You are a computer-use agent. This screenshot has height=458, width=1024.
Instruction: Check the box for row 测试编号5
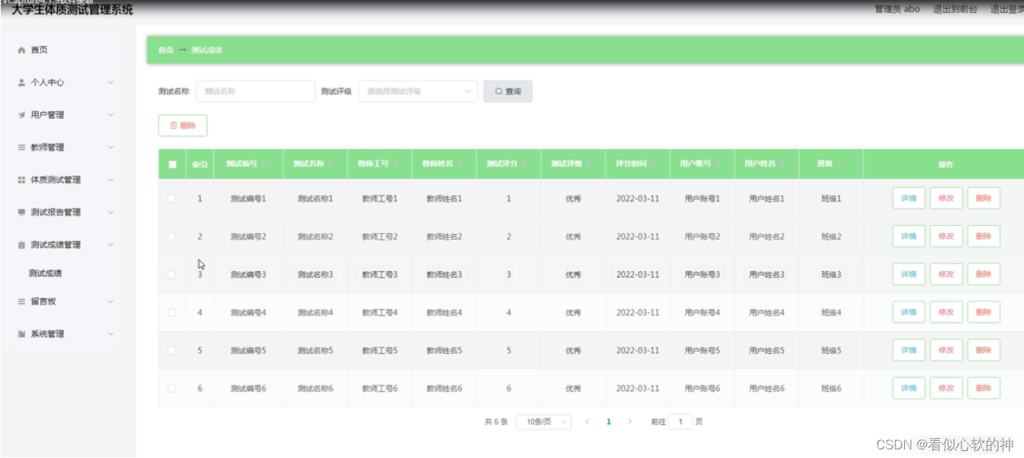click(x=172, y=350)
